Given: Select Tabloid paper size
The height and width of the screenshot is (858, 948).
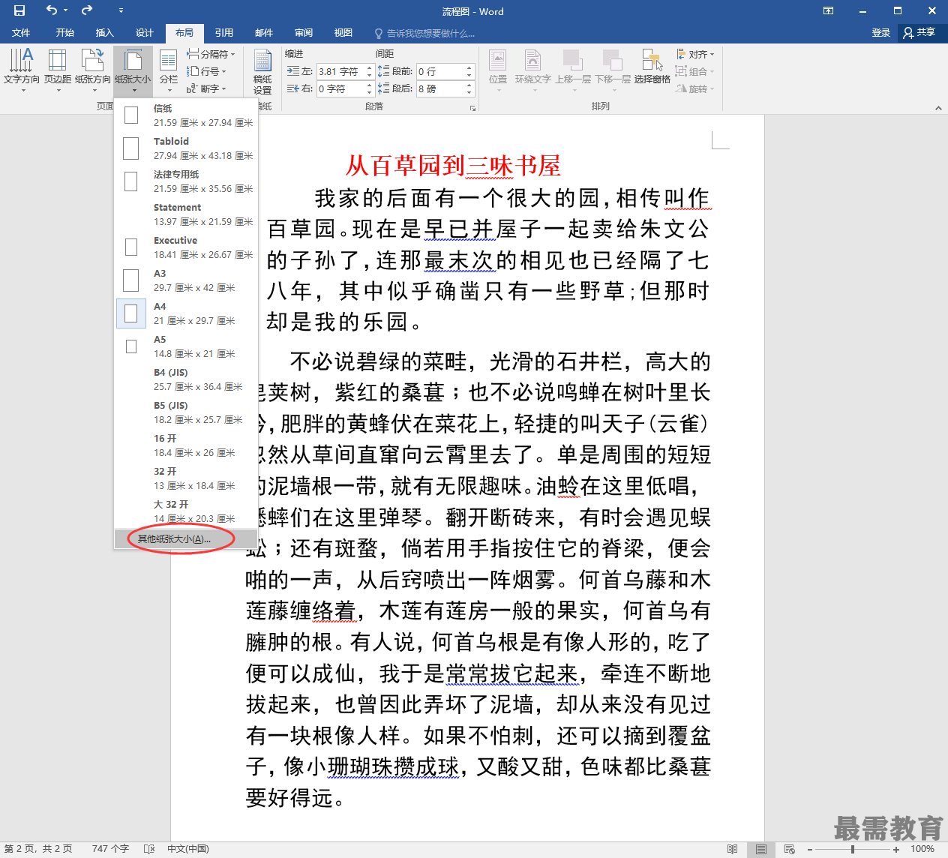Looking at the screenshot, I should click(x=186, y=148).
